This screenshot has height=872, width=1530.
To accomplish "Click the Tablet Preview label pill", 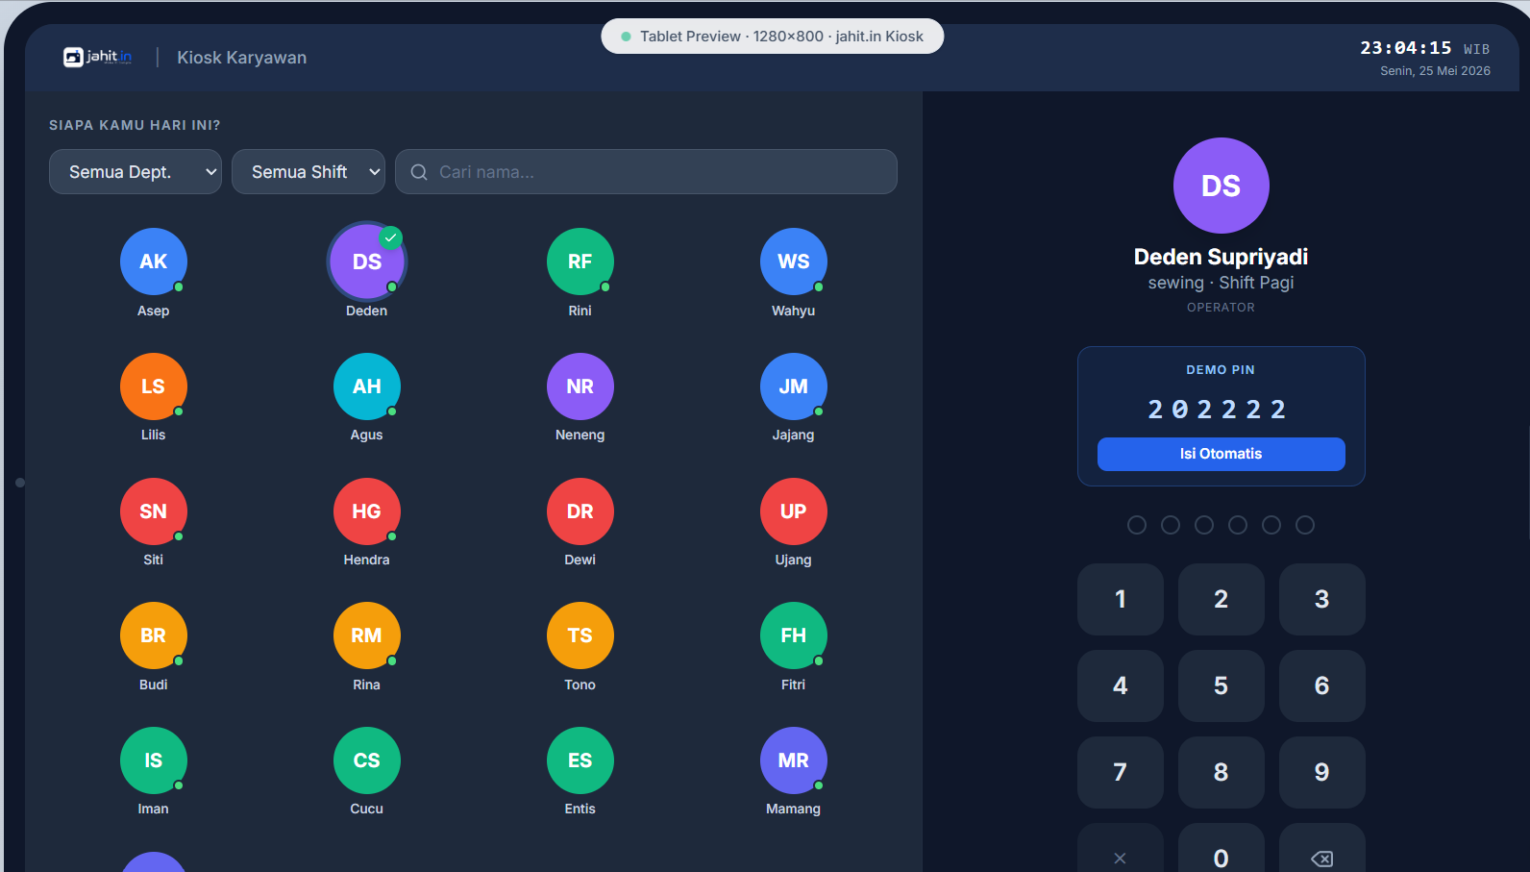I will pyautogui.click(x=773, y=37).
